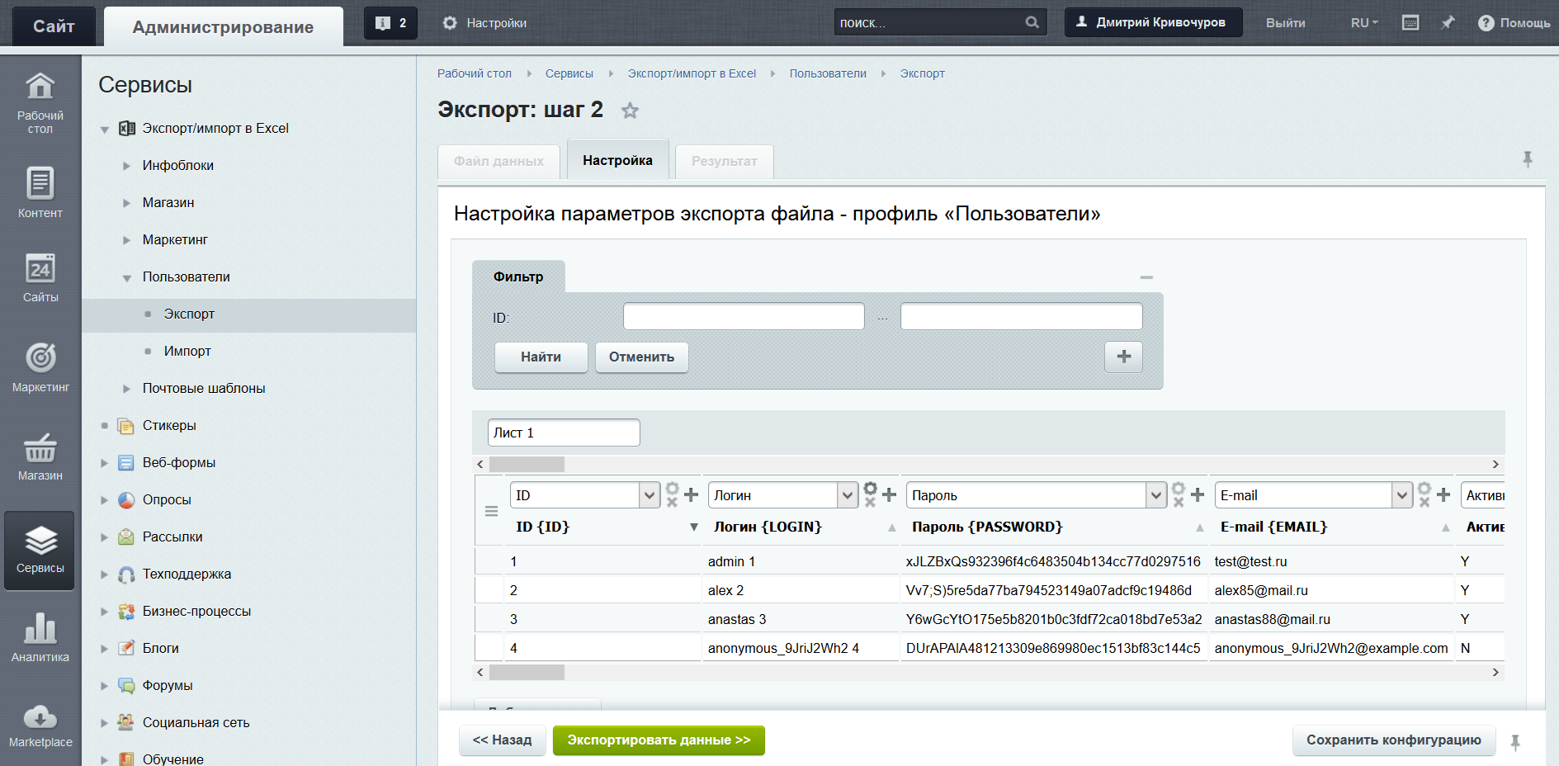Open the Marketplace sidebar section
Viewport: 1559px width, 766px height.
click(x=40, y=726)
